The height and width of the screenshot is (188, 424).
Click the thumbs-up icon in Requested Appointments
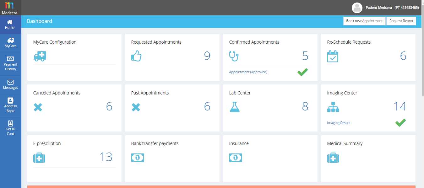136,56
